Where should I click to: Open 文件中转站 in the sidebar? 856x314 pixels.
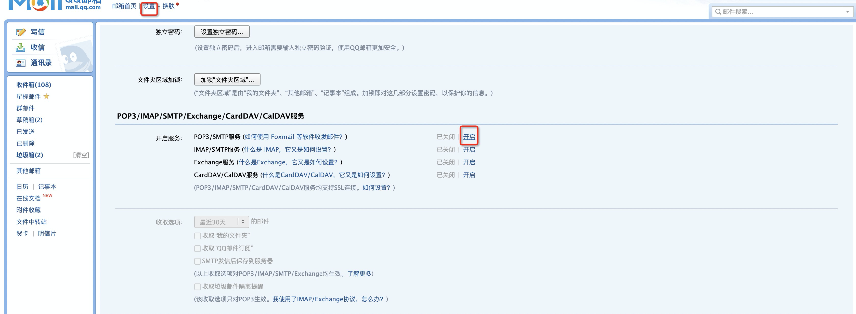tap(32, 222)
